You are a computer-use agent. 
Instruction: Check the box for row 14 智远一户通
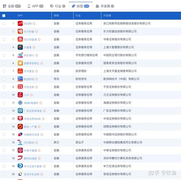(4, 126)
